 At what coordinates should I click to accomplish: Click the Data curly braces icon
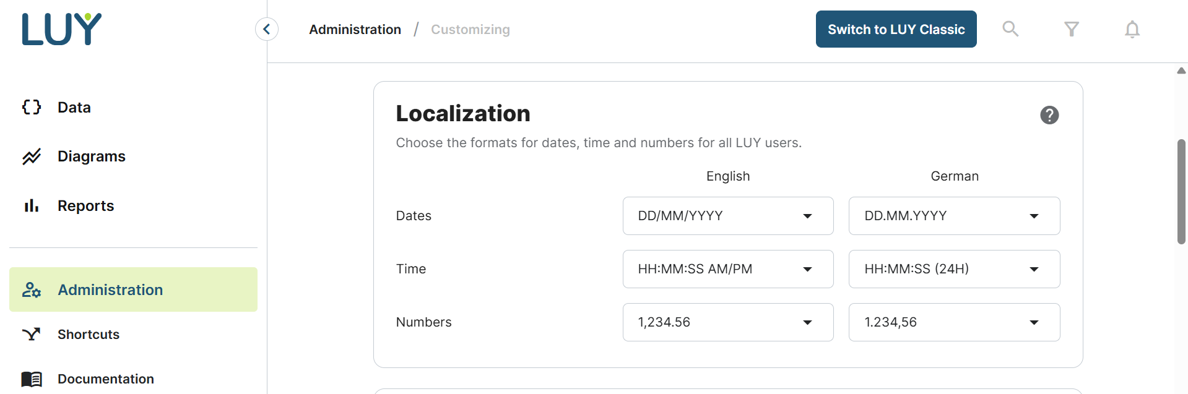(x=32, y=107)
